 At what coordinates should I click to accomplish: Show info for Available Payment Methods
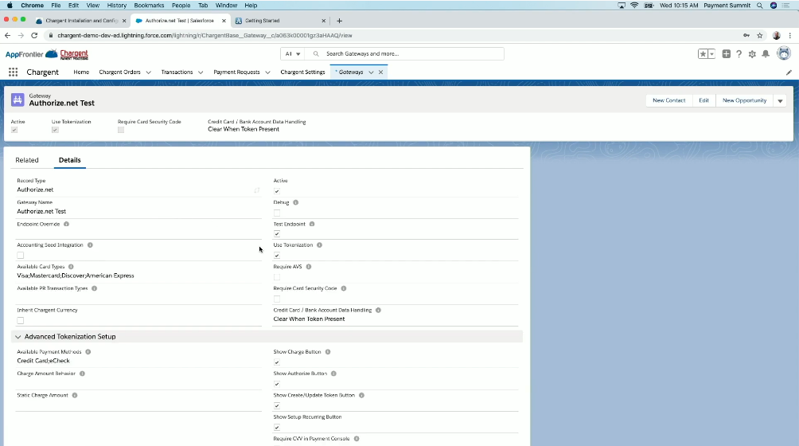tap(88, 352)
